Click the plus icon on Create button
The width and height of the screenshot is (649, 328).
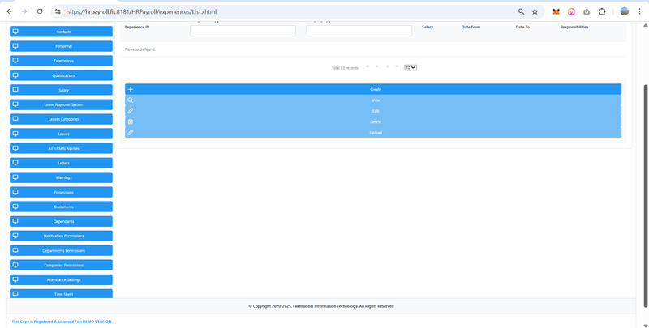131,89
